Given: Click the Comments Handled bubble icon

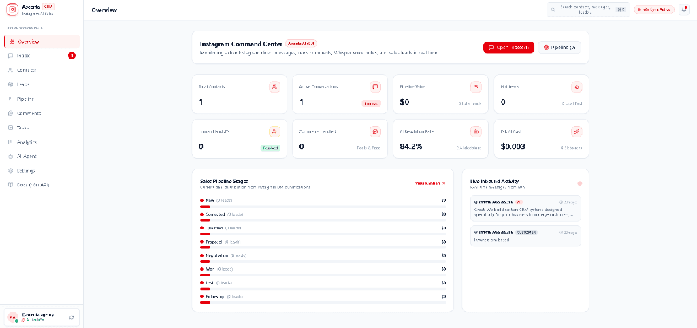Looking at the screenshot, I should click(x=375, y=131).
